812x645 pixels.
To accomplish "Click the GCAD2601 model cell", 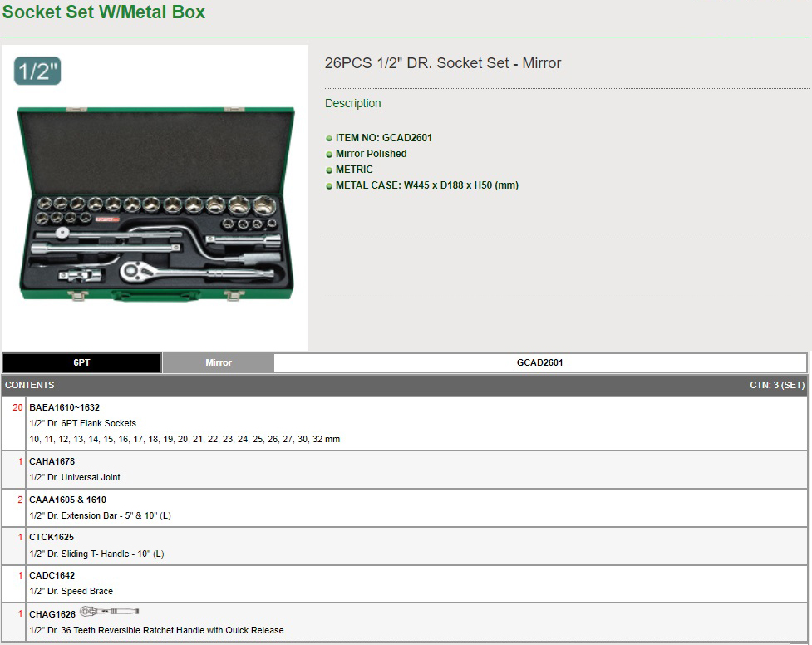I will [539, 362].
